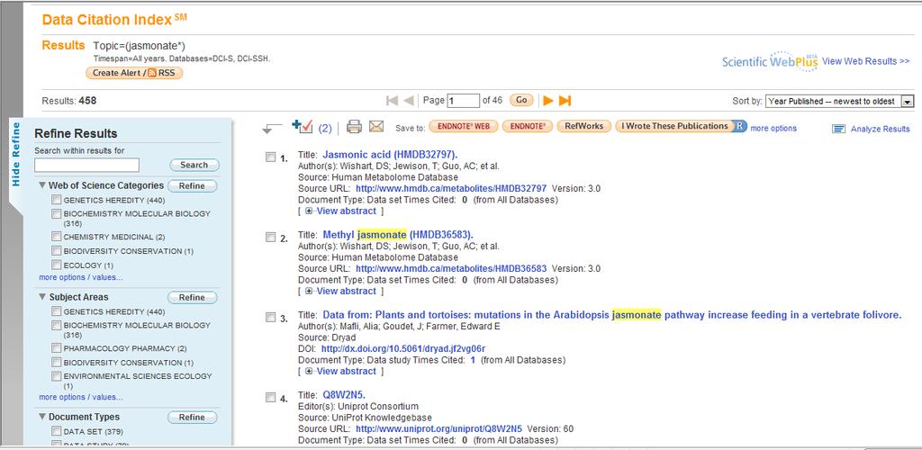
Task: Collapse Web of Science Categories section triangle
Action: coord(42,185)
